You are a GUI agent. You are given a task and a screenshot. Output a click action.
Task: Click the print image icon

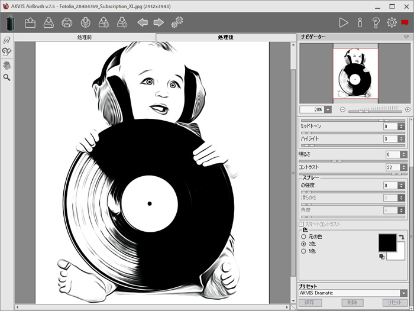[67, 23]
